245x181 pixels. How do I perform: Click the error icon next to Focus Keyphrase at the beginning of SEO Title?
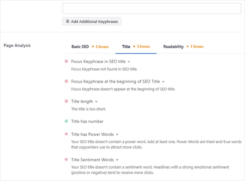click(x=67, y=81)
